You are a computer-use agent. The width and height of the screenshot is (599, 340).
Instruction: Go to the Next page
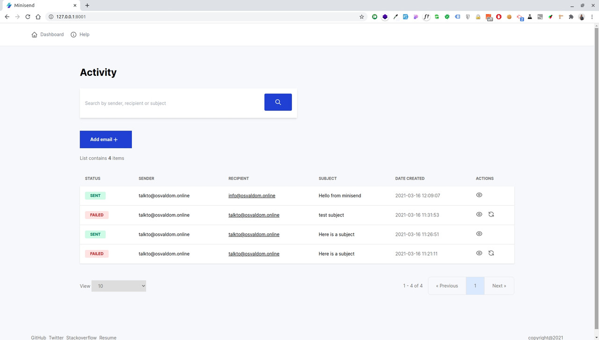(x=499, y=286)
